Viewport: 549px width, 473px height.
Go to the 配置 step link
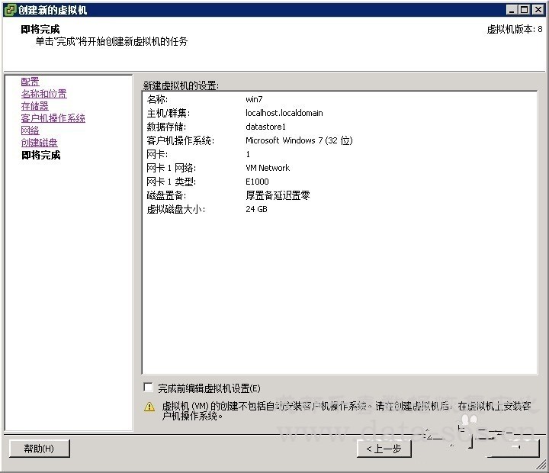click(30, 82)
